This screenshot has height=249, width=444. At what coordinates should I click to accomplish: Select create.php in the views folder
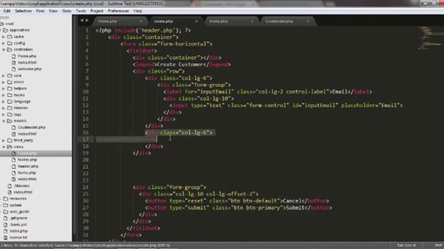tap(27, 154)
